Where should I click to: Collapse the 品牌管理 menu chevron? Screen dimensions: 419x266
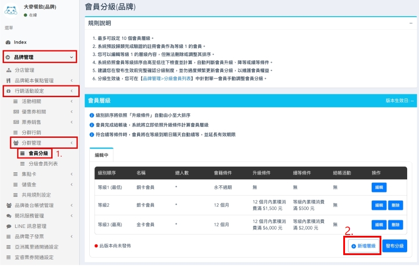coord(71,57)
